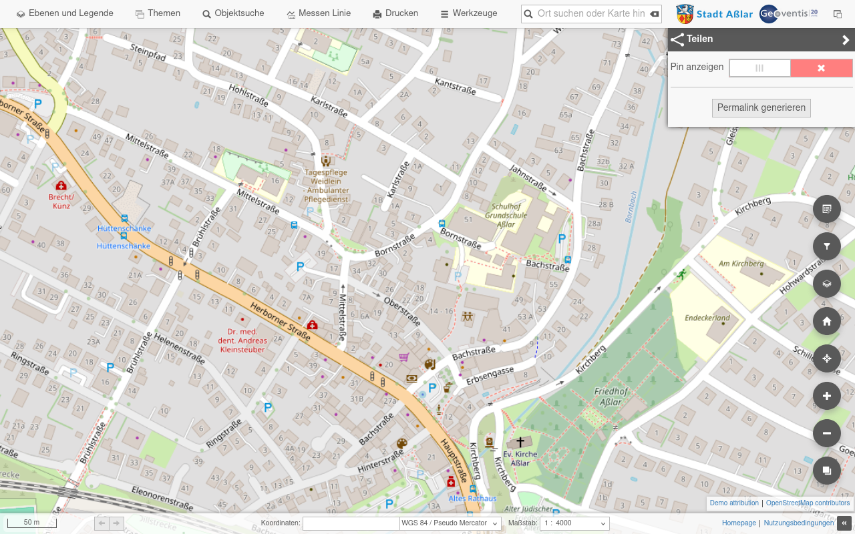Click the Dr. med. dent. Andreas Kleinsteuber label
Image resolution: width=855 pixels, height=534 pixels.
coord(242,340)
